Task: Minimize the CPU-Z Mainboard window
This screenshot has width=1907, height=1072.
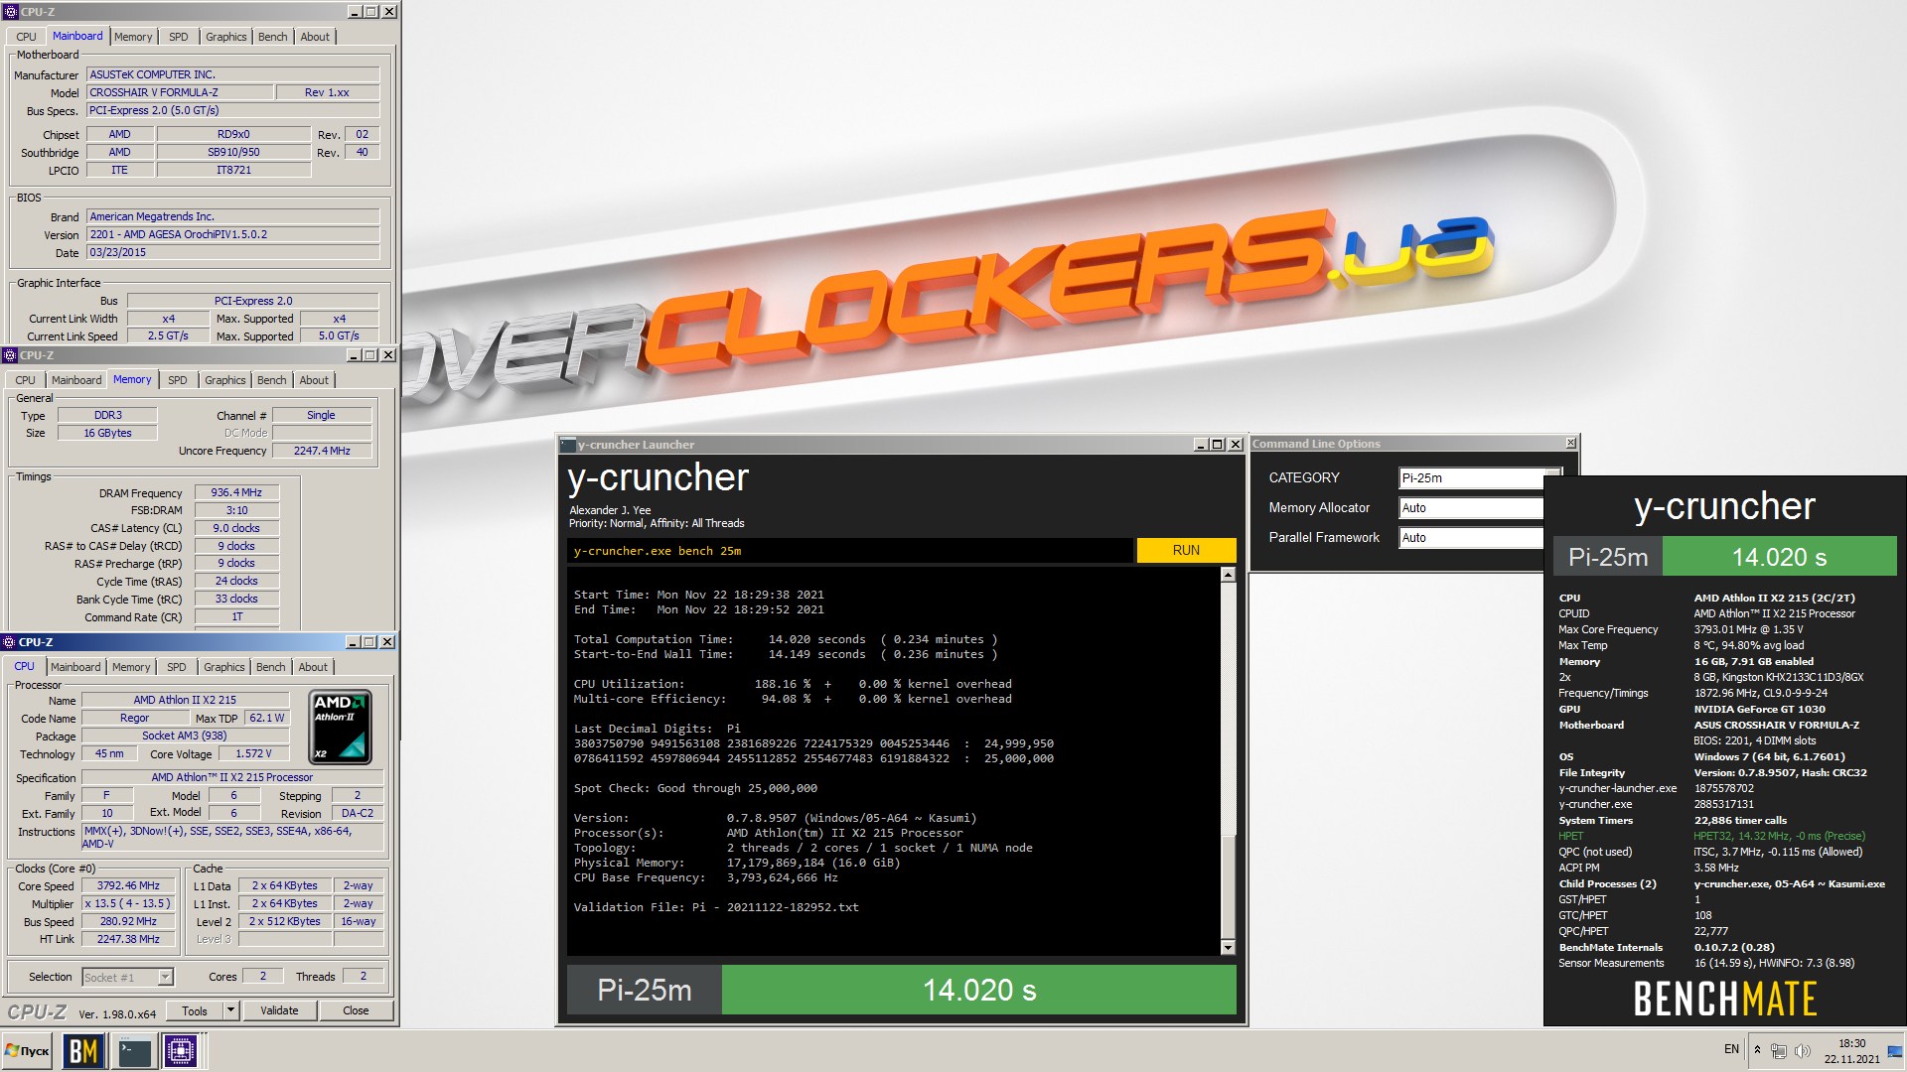Action: pyautogui.click(x=355, y=12)
